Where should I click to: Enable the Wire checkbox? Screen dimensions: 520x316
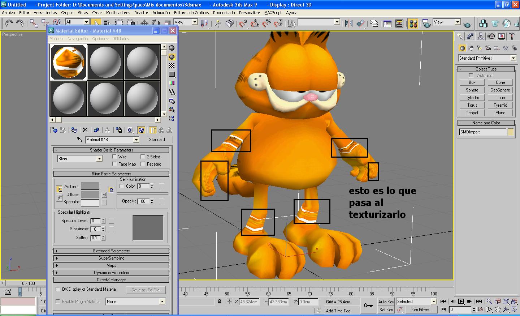tap(114, 157)
